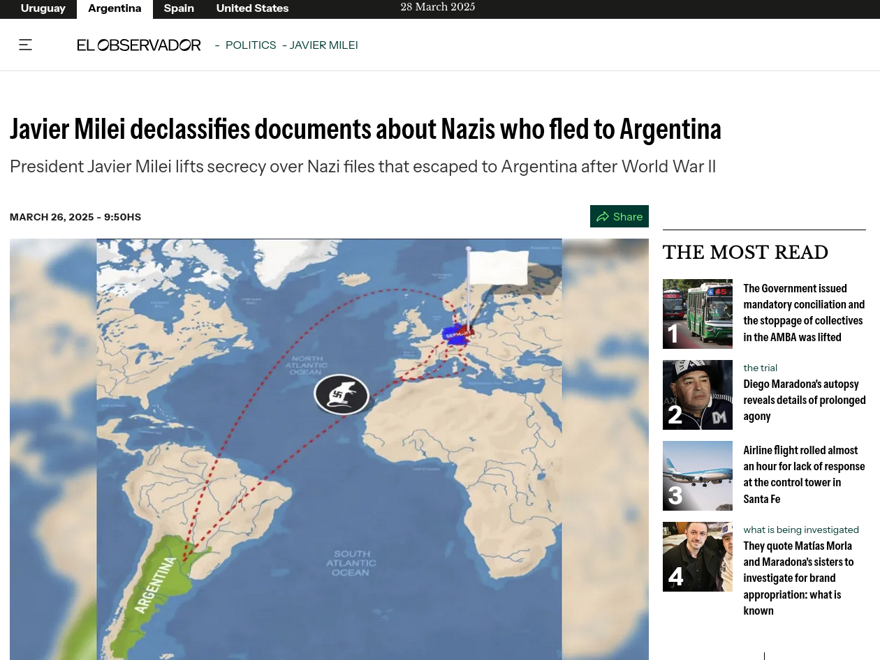Switch to the Spain edition tab
This screenshot has width=880, height=660.
pos(179,9)
